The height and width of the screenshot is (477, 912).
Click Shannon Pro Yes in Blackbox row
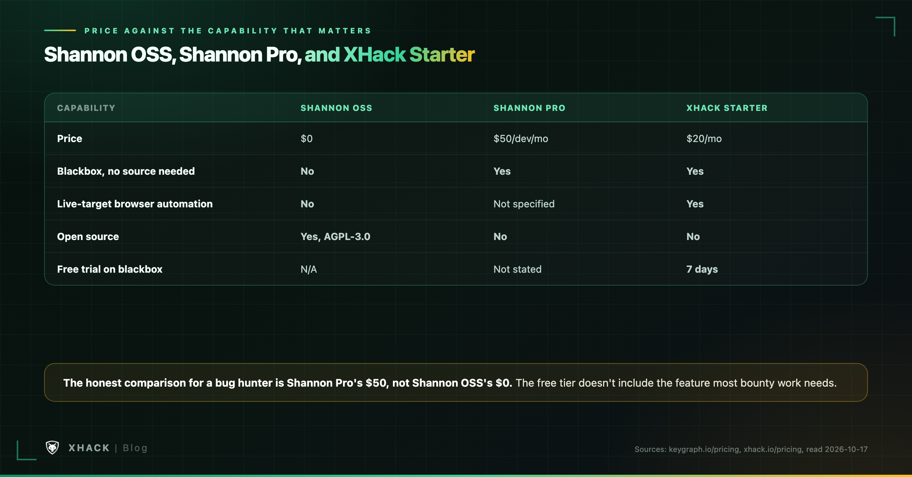(502, 171)
